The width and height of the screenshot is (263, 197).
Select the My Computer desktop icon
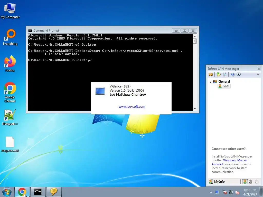point(10,11)
